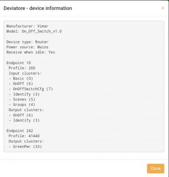Select the Model On_Off_Switch_v1.0 text
Viewport: 169px width, 177px height.
pyautogui.click(x=34, y=31)
